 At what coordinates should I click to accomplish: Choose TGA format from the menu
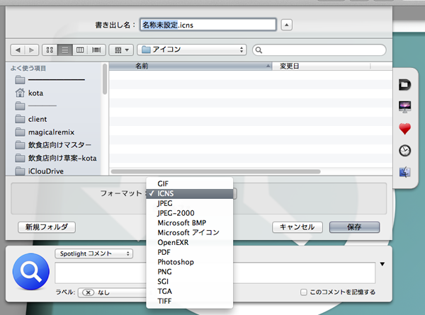(189, 291)
